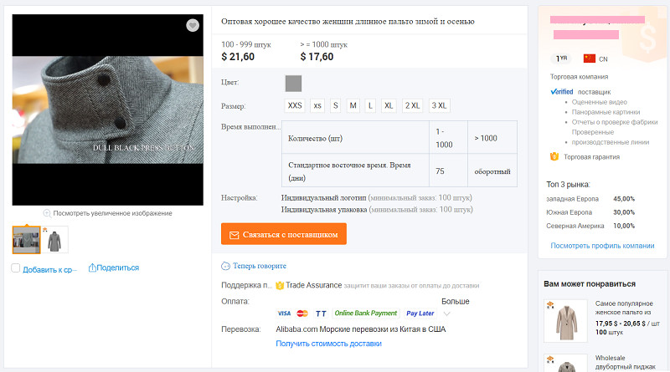Click the main product image of coat collar

pyautogui.click(x=108, y=110)
